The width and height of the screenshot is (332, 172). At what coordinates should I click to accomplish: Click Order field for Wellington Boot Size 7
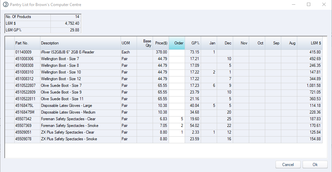click(x=177, y=59)
